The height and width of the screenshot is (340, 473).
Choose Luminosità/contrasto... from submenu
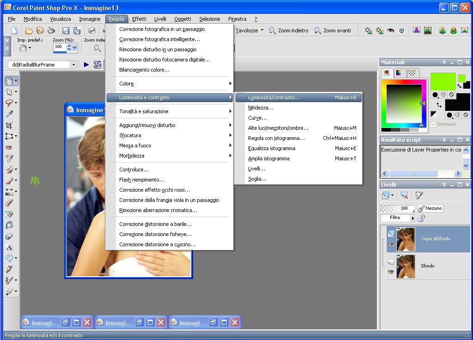298,97
